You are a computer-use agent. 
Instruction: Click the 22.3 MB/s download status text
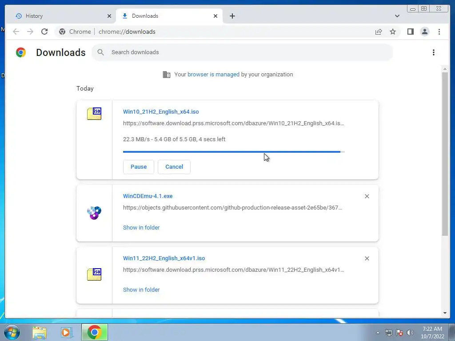pyautogui.click(x=174, y=139)
